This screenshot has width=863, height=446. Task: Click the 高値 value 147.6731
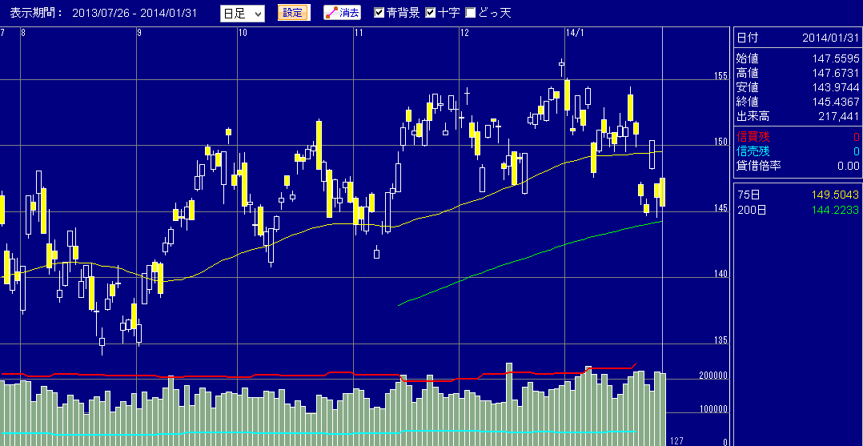click(x=836, y=73)
